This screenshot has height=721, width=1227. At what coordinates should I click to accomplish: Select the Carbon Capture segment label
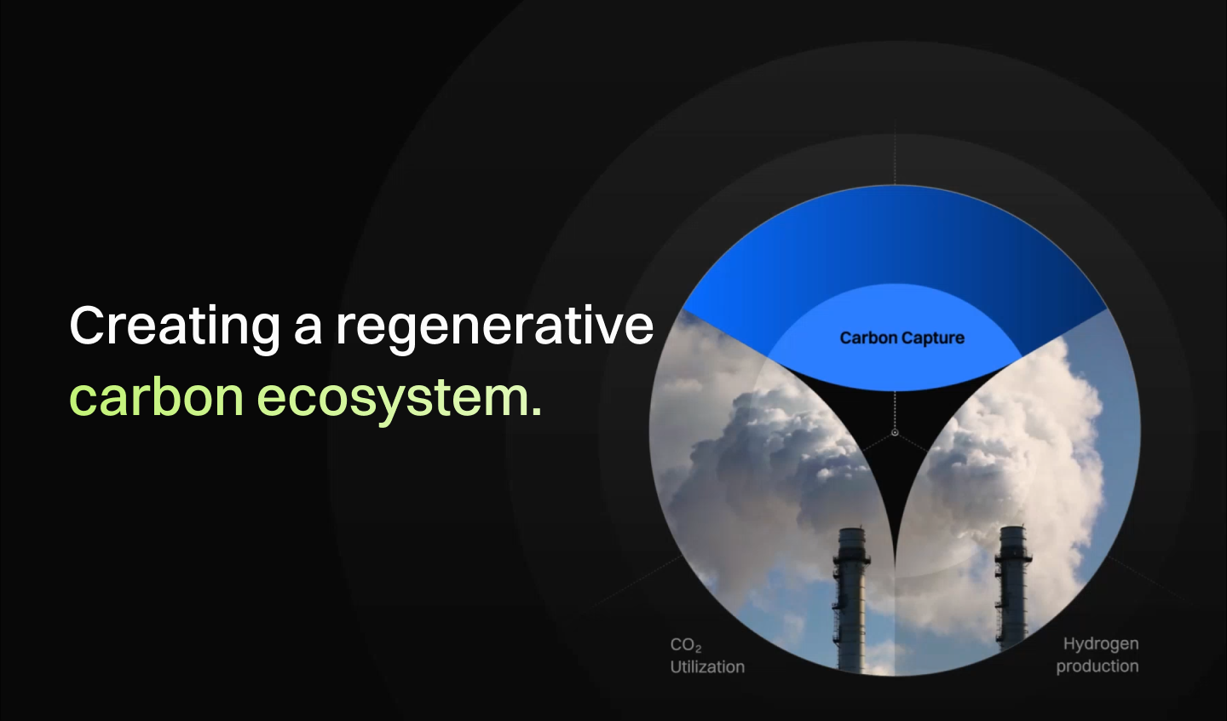click(902, 338)
